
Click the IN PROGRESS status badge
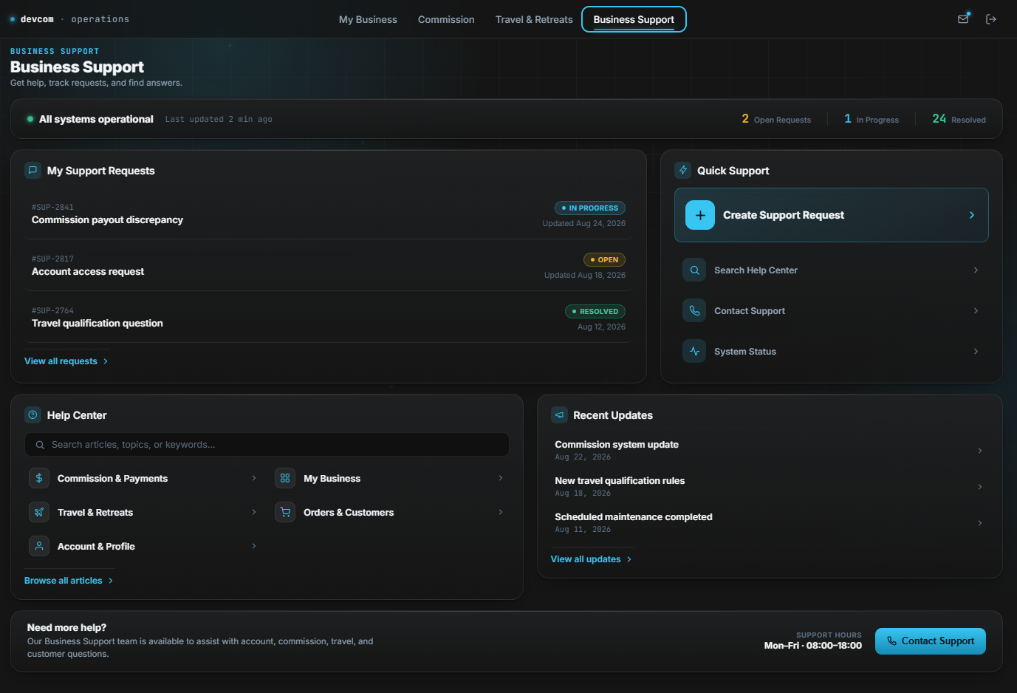point(590,208)
